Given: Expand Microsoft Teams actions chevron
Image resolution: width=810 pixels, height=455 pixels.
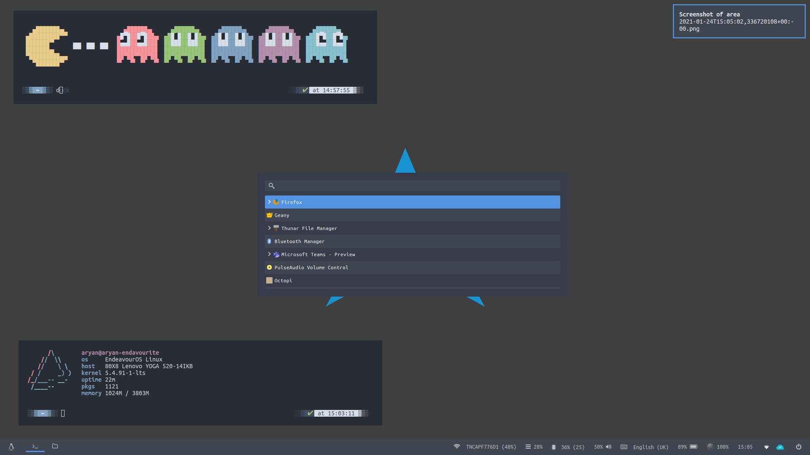Looking at the screenshot, I should (x=269, y=254).
